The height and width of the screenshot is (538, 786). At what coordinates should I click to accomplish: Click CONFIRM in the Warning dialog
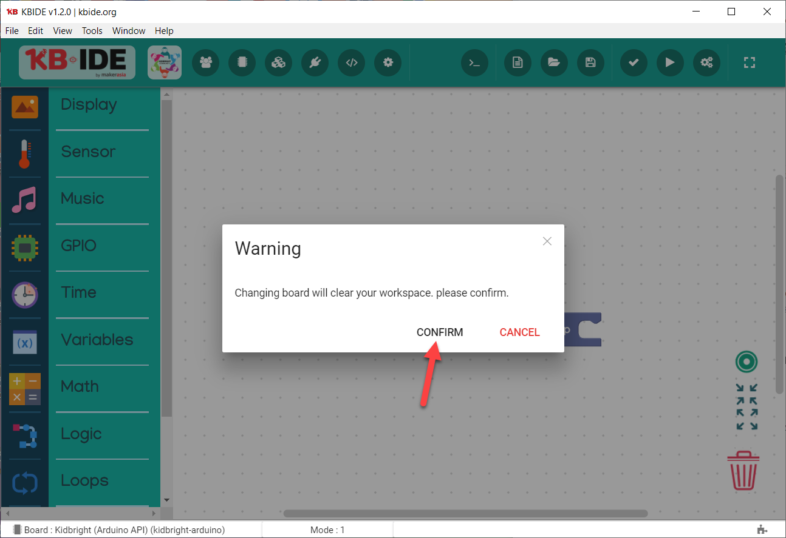tap(439, 332)
